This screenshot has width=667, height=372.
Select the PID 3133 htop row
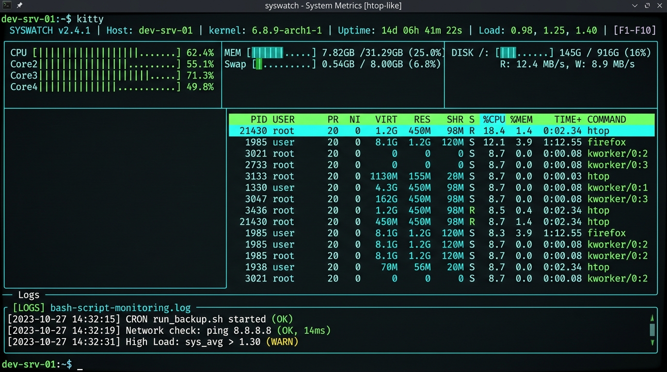pyautogui.click(x=442, y=176)
